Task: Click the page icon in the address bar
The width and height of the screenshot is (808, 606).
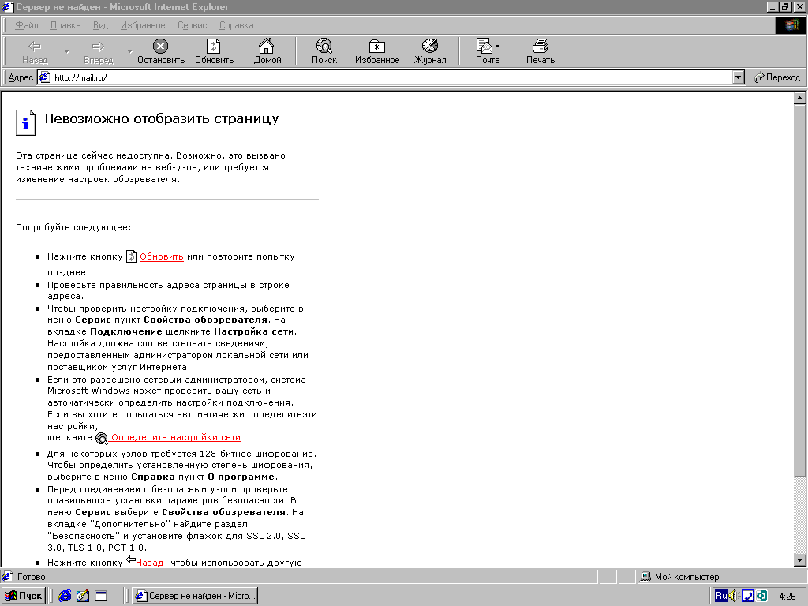Action: click(x=45, y=78)
